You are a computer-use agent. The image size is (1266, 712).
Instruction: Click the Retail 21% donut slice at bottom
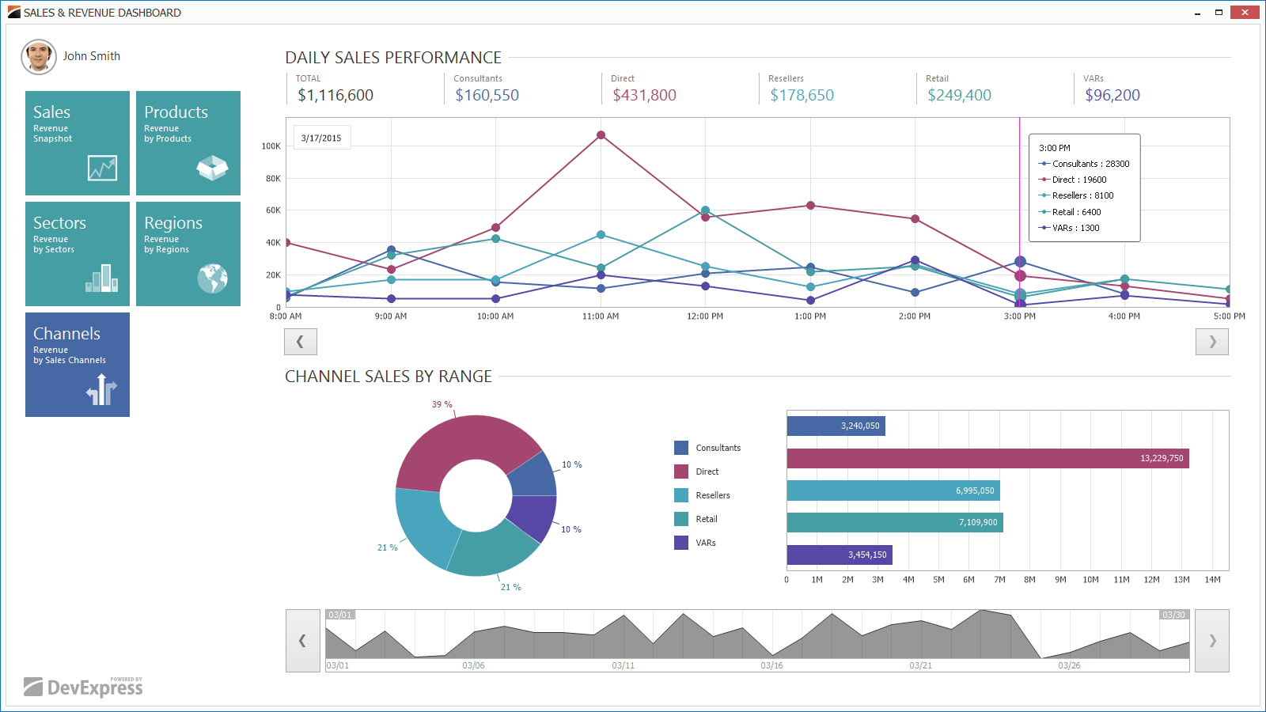(x=495, y=550)
